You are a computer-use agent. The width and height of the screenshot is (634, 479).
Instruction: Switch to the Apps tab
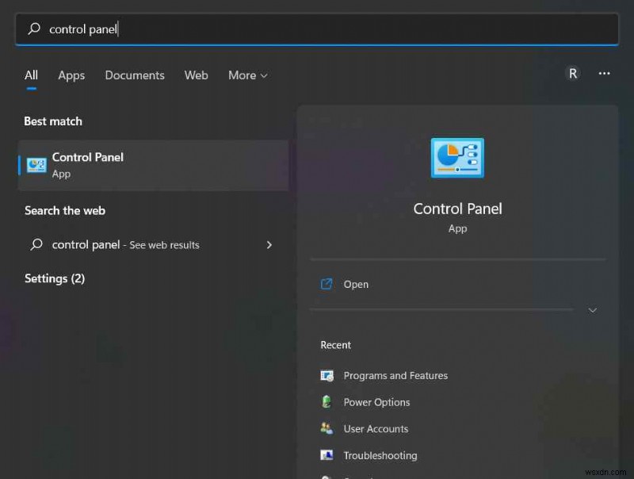(71, 75)
